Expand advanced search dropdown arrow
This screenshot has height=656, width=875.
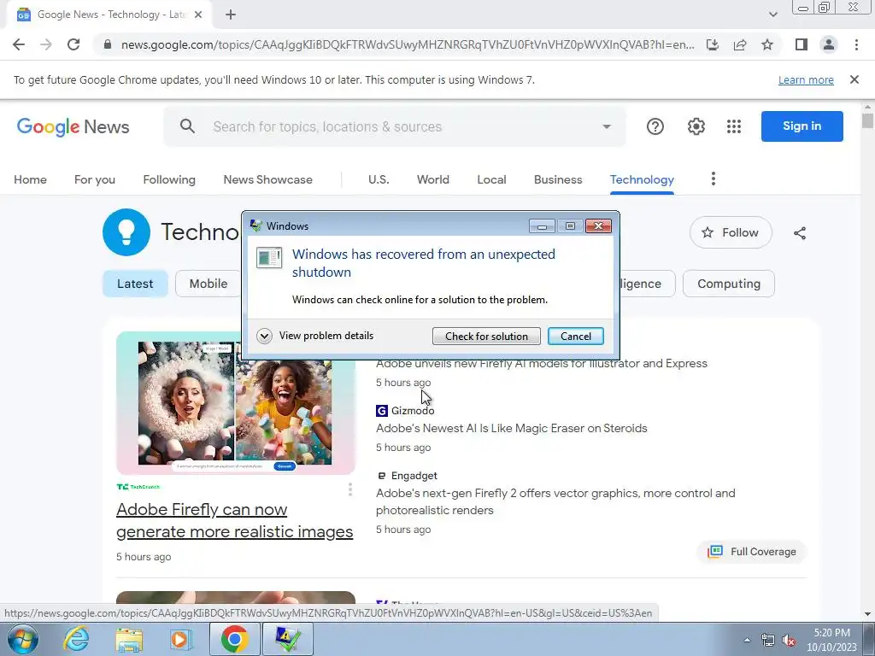pyautogui.click(x=607, y=126)
